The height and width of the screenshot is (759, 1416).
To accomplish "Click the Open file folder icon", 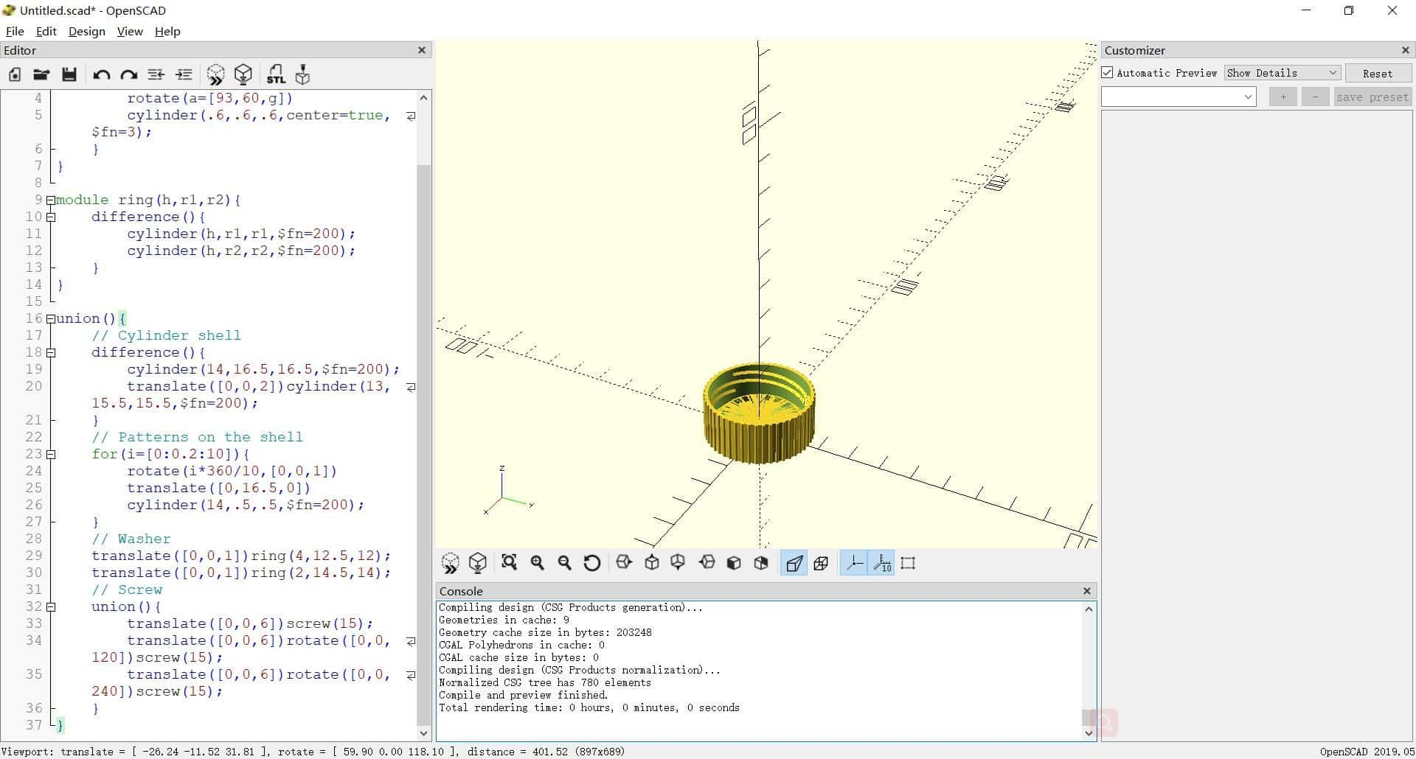I will click(41, 74).
